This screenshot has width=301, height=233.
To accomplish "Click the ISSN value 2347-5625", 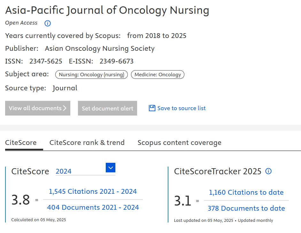I will coord(46,61).
